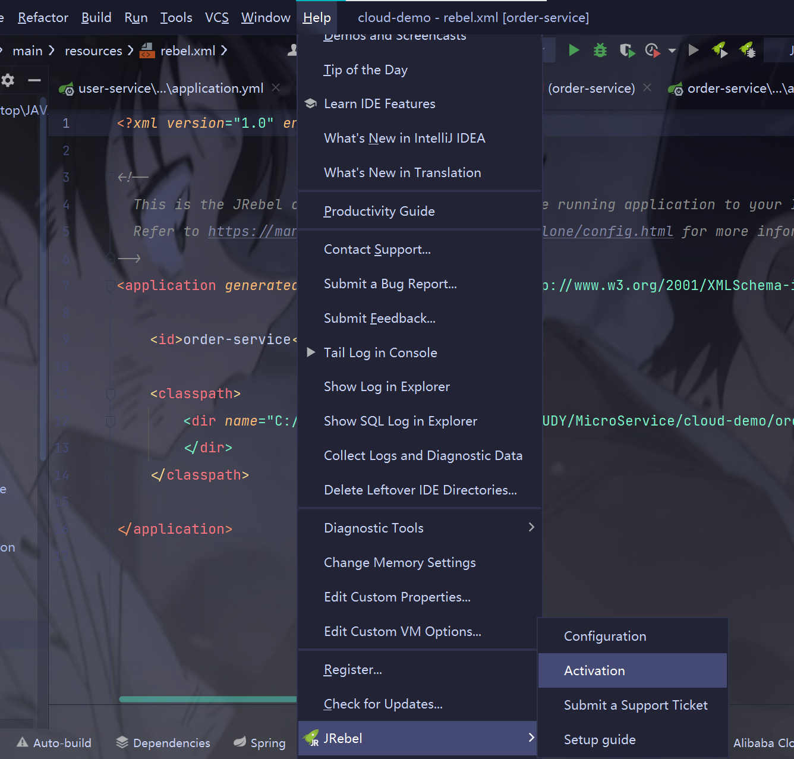The height and width of the screenshot is (759, 794).
Task: Choose What's New in Translation
Action: coord(420,172)
